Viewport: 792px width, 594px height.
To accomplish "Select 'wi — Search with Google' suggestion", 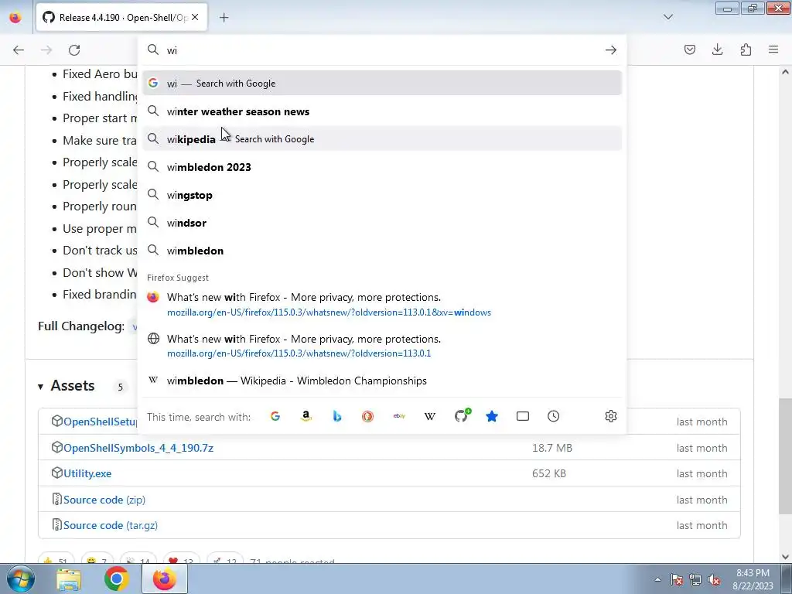I will (382, 84).
